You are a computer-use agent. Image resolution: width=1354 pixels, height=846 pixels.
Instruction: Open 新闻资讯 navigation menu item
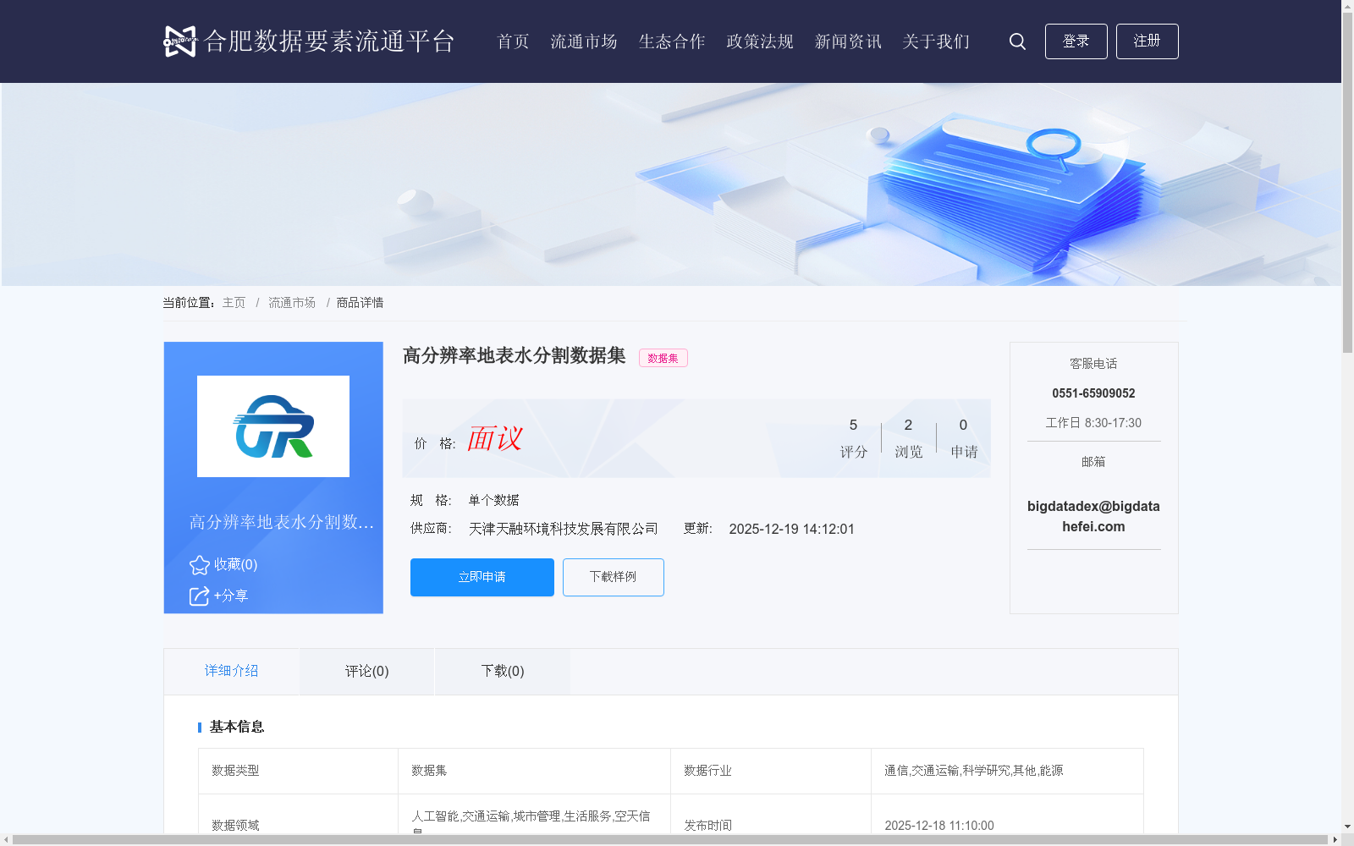tap(848, 41)
